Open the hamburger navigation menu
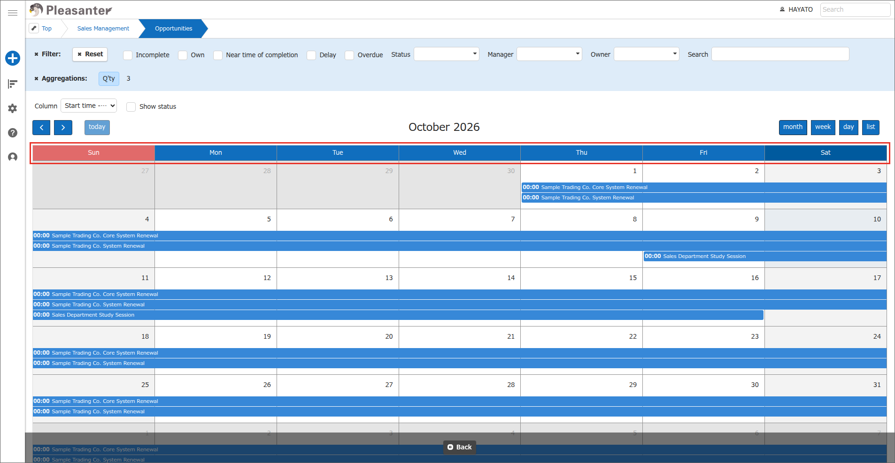The height and width of the screenshot is (463, 895). 13,13
